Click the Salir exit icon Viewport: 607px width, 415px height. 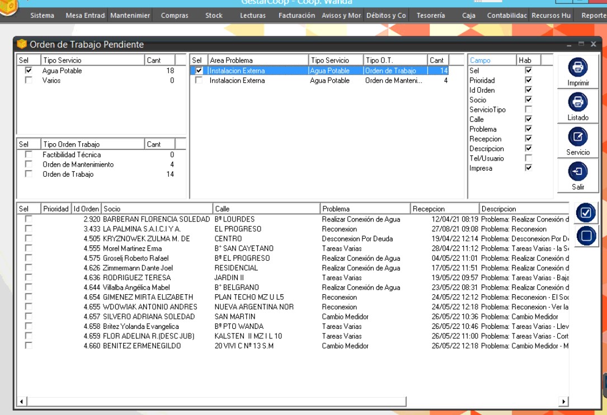point(577,172)
